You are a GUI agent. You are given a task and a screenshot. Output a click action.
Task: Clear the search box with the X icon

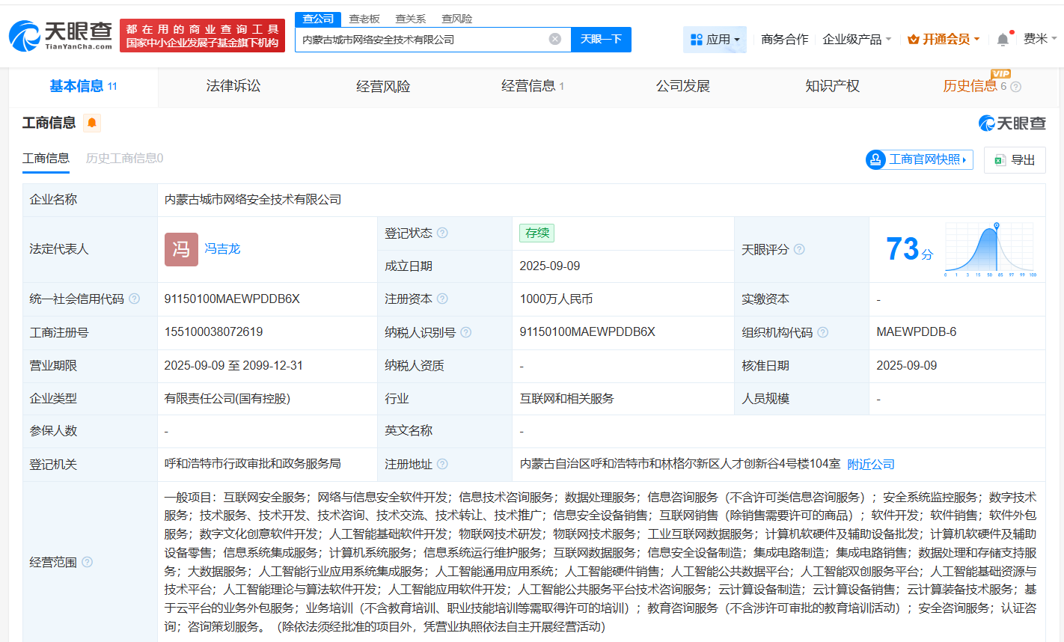click(554, 39)
